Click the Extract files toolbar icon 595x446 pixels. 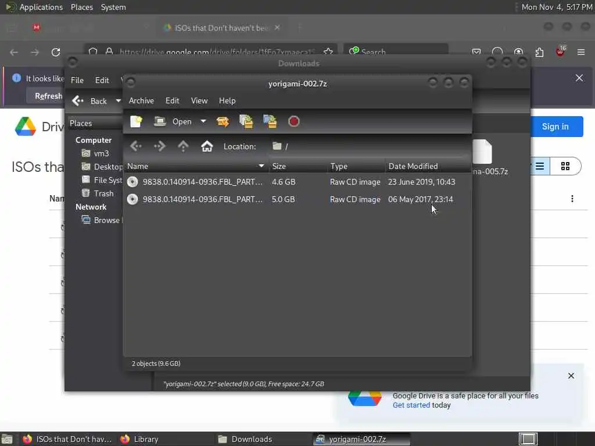(223, 121)
